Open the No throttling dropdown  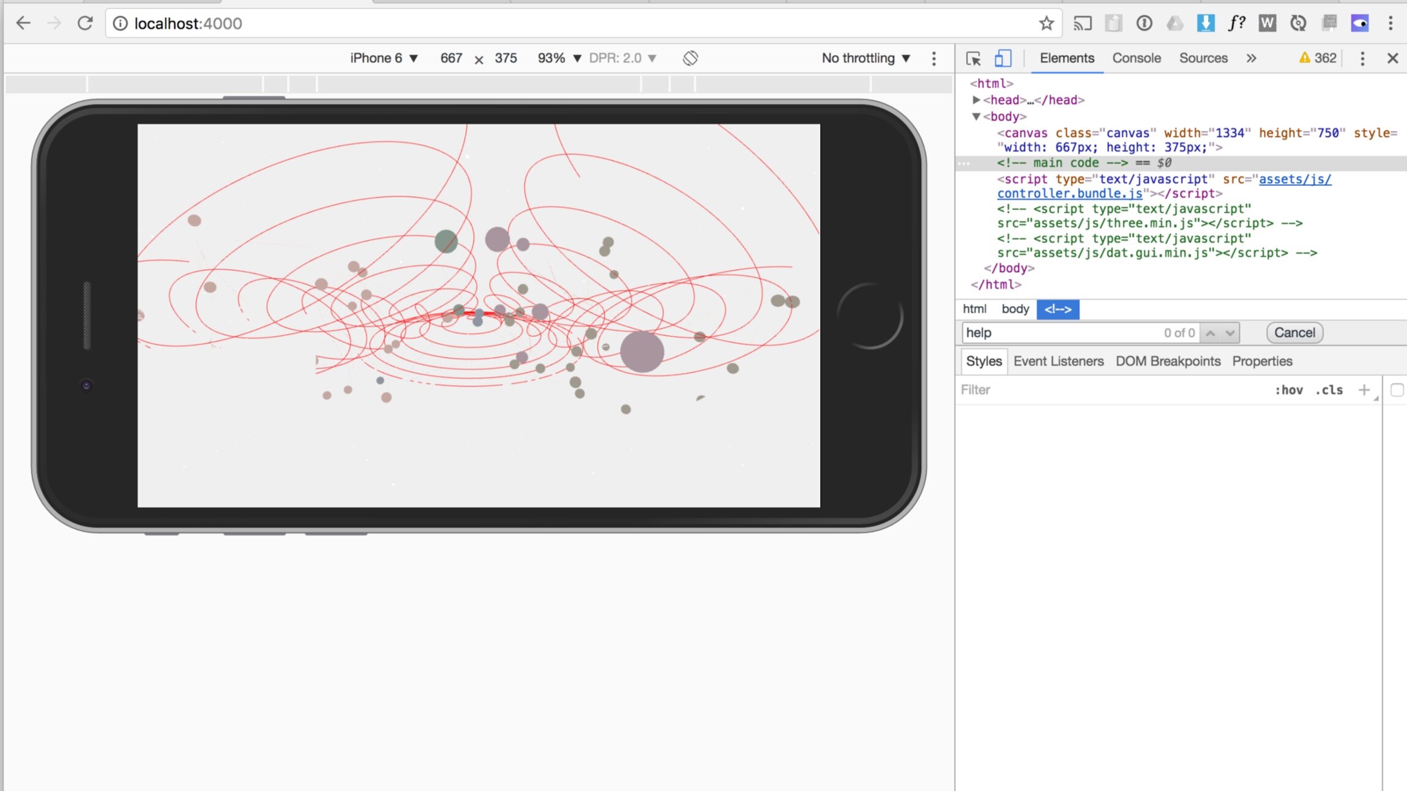[x=866, y=58]
